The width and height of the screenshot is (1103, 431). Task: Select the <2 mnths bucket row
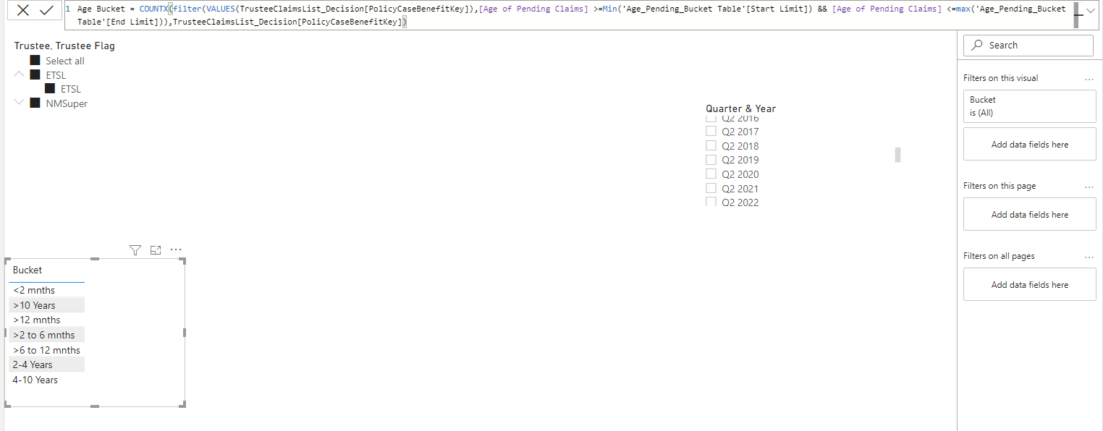point(46,290)
